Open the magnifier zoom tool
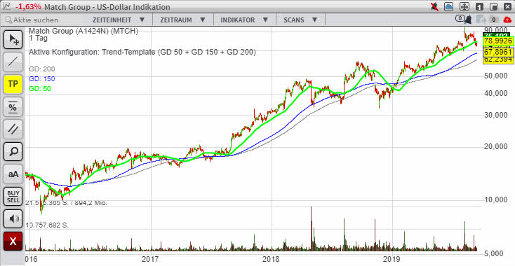515x266 pixels. coord(13,151)
